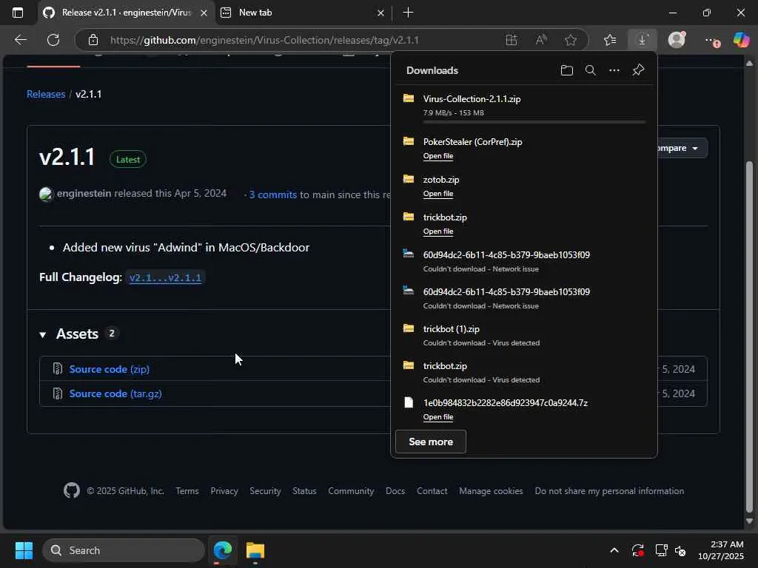Image resolution: width=758 pixels, height=568 pixels.
Task: Open the Security footer link
Action: click(265, 491)
